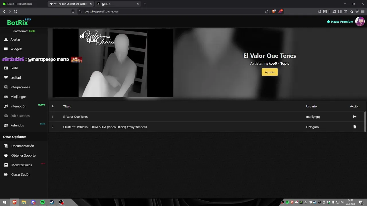This screenshot has width=367, height=206.
Task: Open the browser hamburger menu
Action: click(363, 11)
